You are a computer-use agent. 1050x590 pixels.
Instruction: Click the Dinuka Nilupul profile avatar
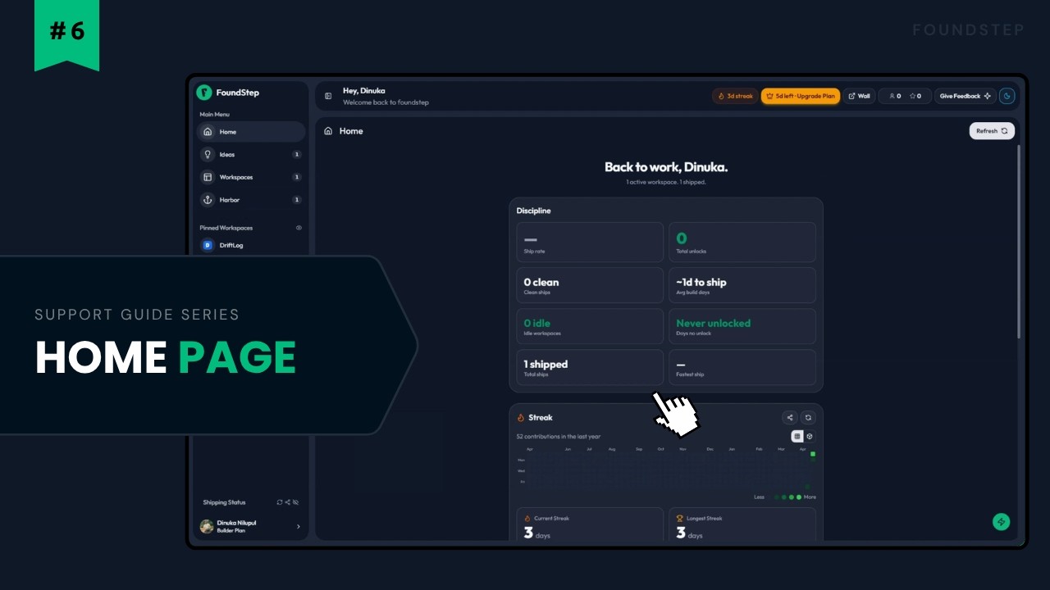(x=207, y=526)
